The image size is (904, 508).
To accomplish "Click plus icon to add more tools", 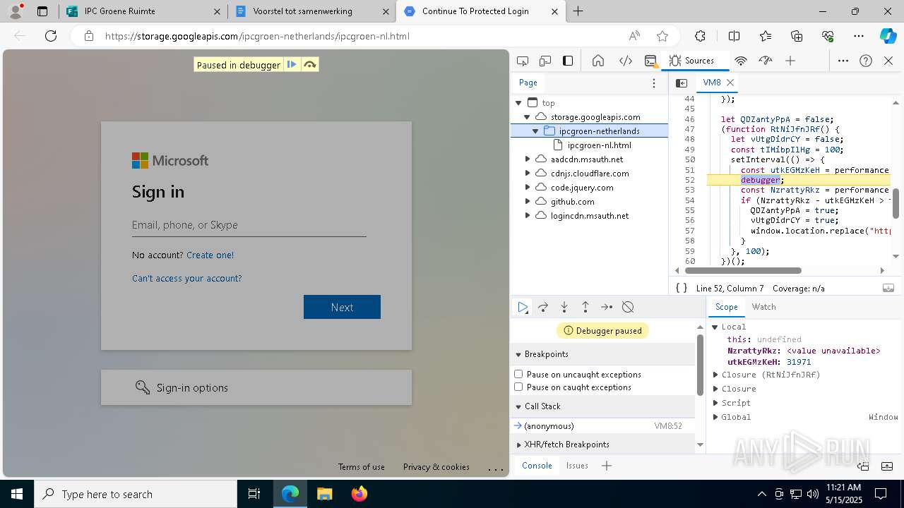I will (x=790, y=61).
